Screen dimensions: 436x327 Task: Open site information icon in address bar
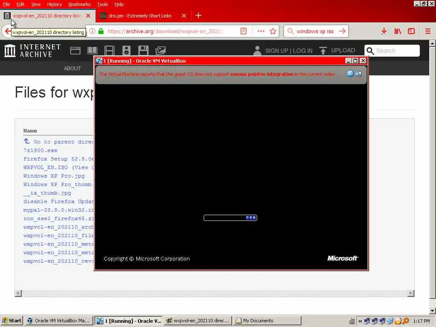pyautogui.click(x=92, y=31)
